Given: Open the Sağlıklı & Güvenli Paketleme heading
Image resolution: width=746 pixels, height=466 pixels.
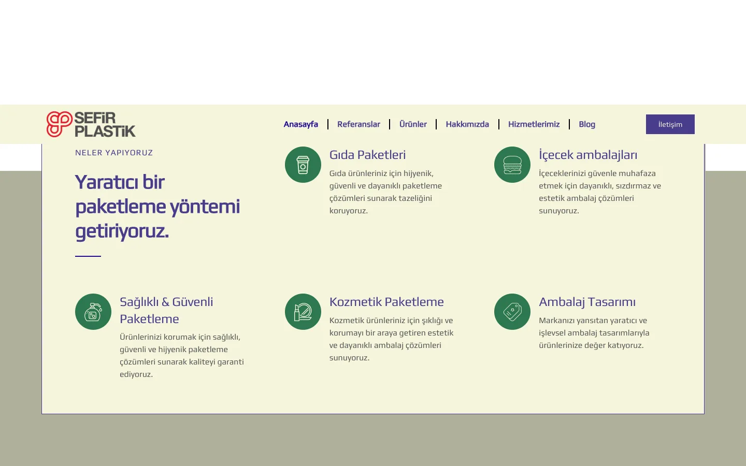Looking at the screenshot, I should (x=166, y=310).
